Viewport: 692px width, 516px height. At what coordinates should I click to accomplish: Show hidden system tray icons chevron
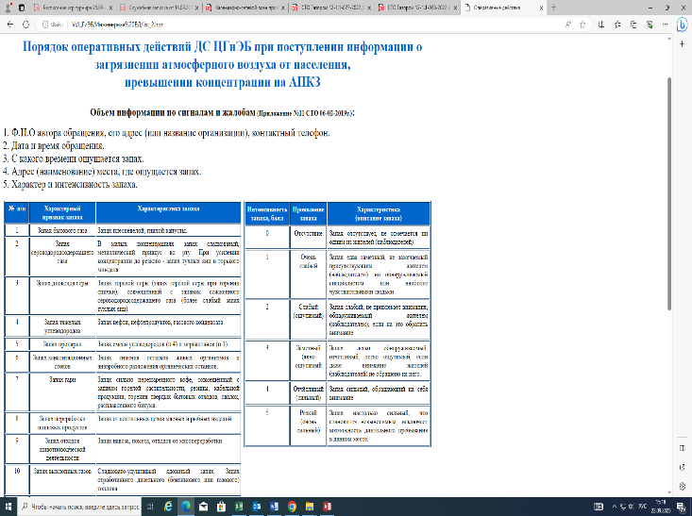[614, 507]
